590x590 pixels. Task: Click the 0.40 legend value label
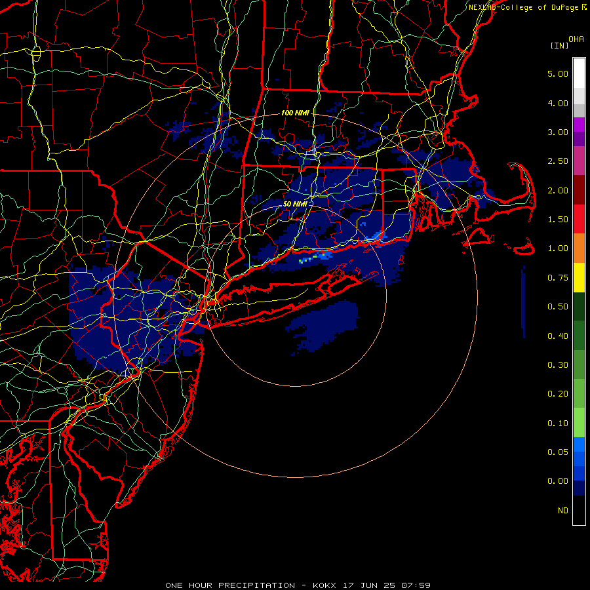pyautogui.click(x=558, y=336)
